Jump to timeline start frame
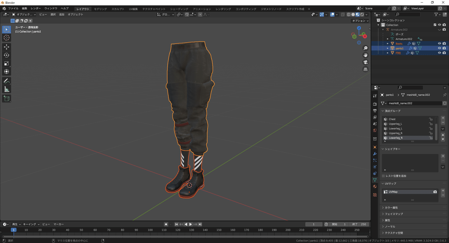This screenshot has height=243, width=449. tap(177, 224)
